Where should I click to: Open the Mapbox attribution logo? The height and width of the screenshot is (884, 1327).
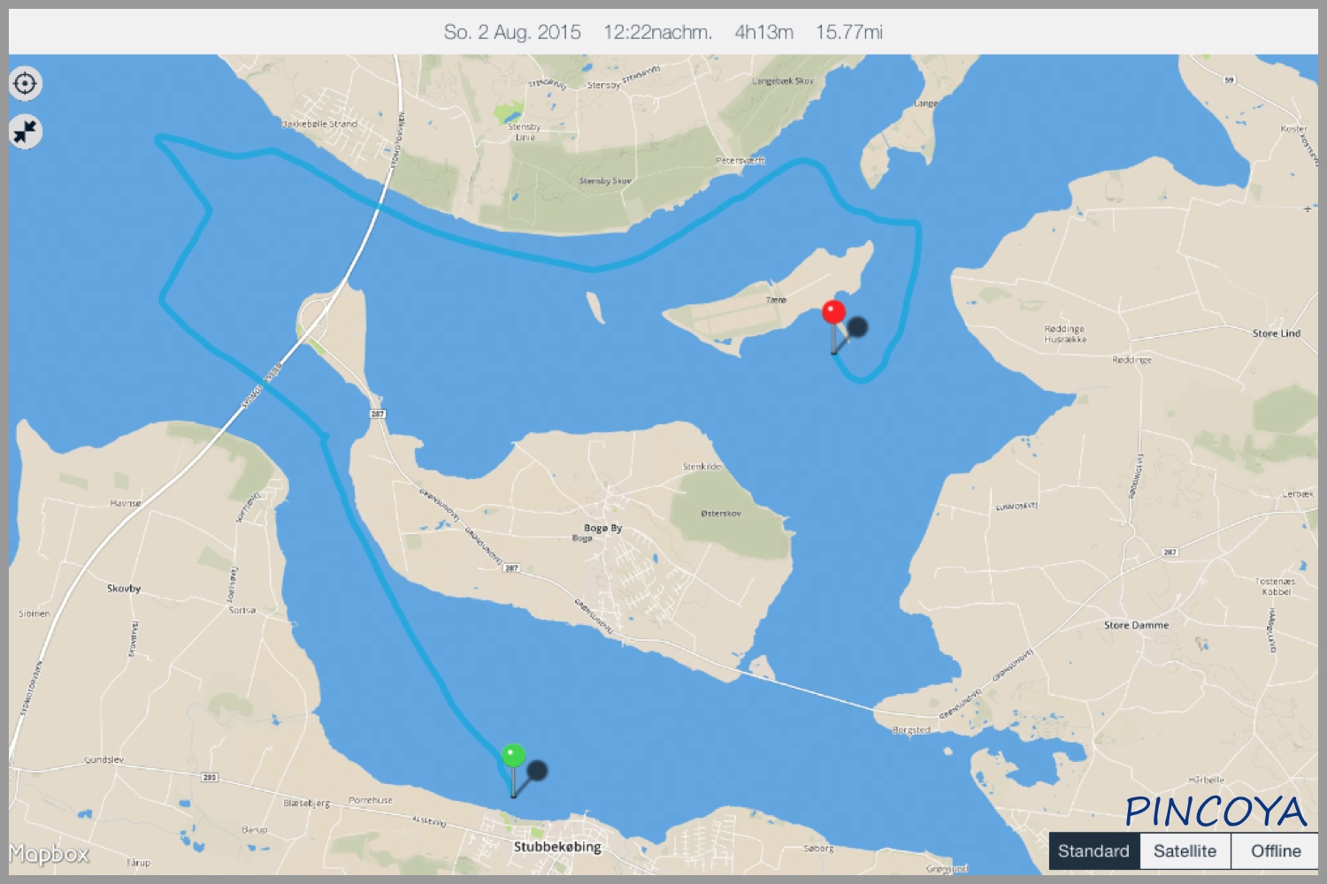coord(50,854)
